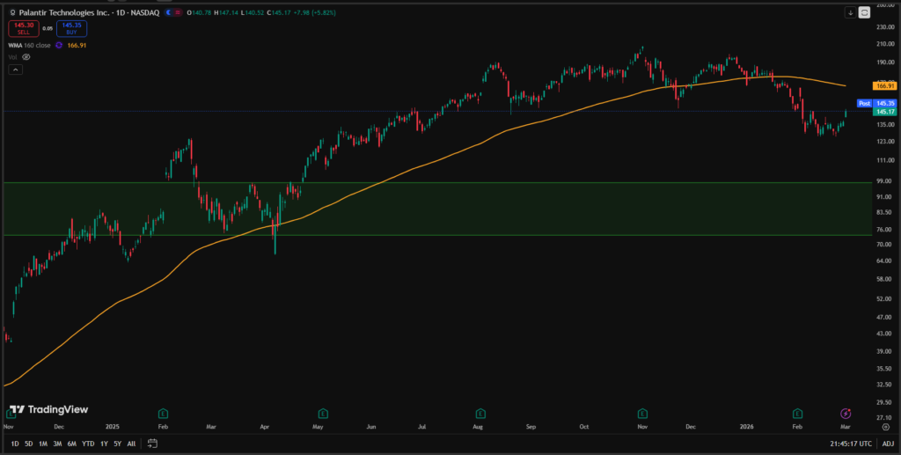Screen dimensions: 901x455
Task: Open chart settings gear at bottom-right corner
Action: tap(885, 427)
